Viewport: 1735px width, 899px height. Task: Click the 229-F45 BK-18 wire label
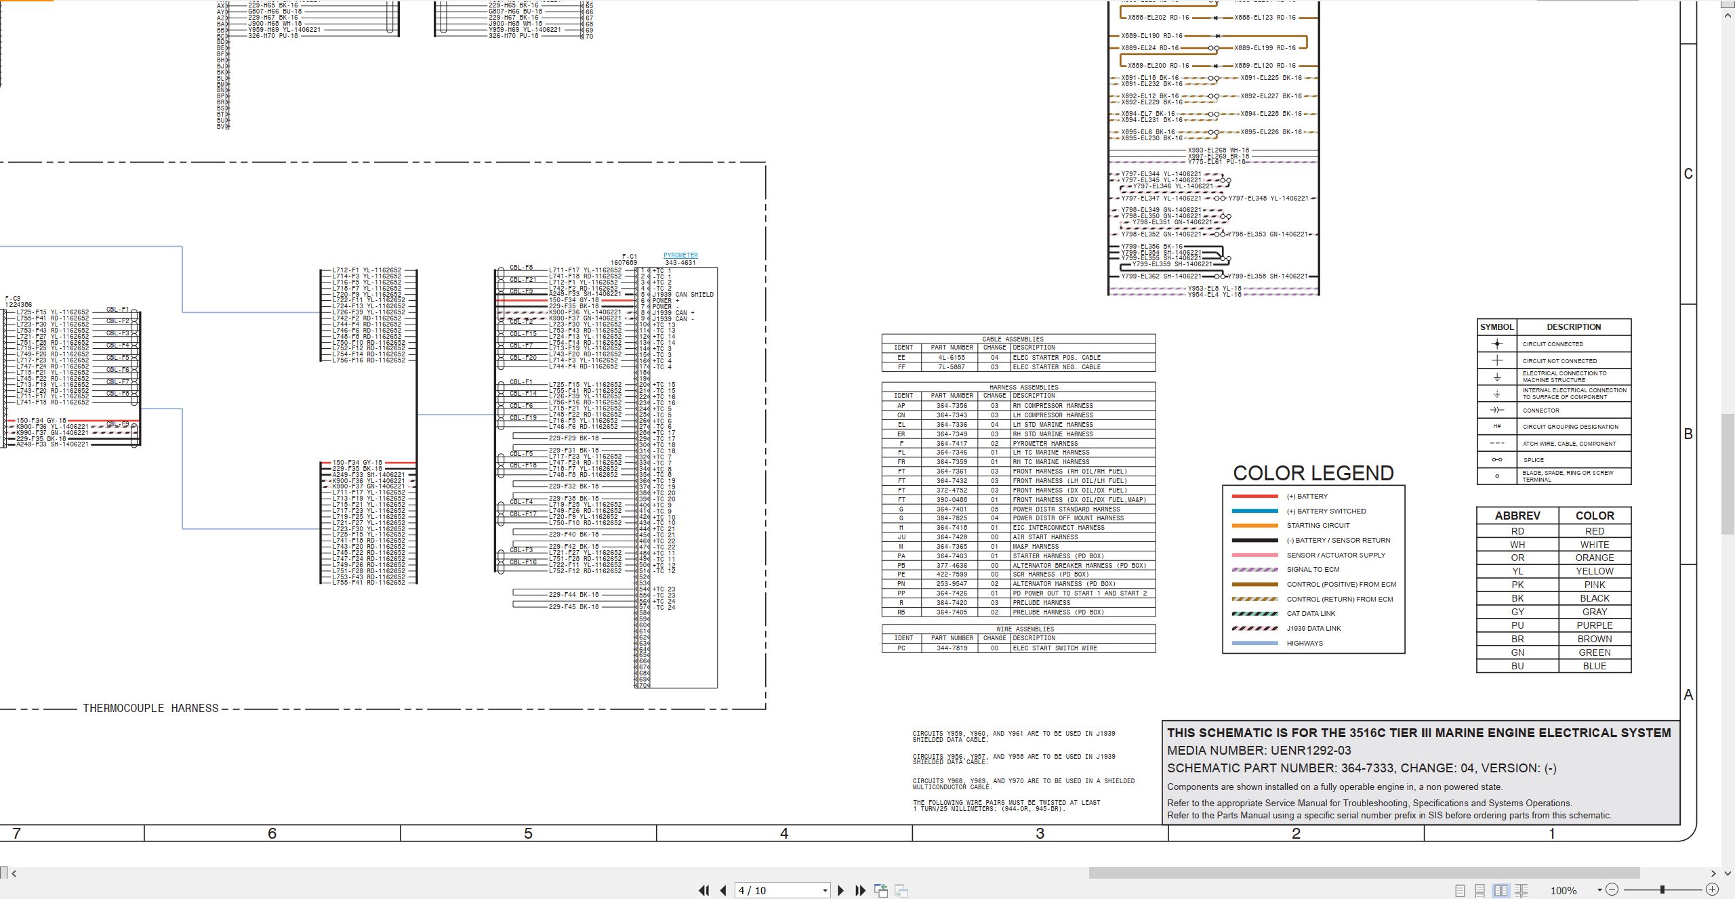(x=573, y=607)
